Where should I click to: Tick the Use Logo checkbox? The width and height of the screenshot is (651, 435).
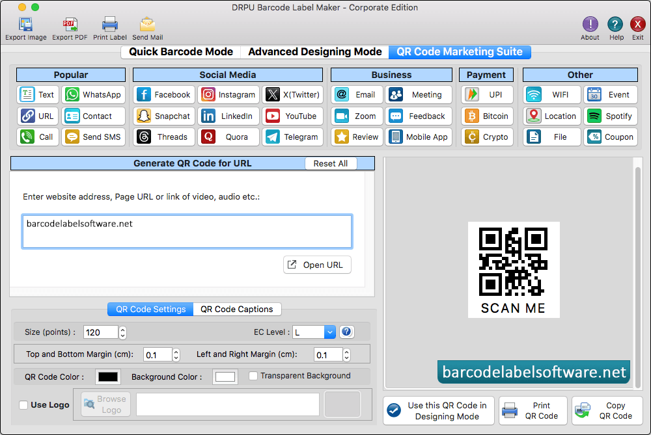[x=23, y=404]
